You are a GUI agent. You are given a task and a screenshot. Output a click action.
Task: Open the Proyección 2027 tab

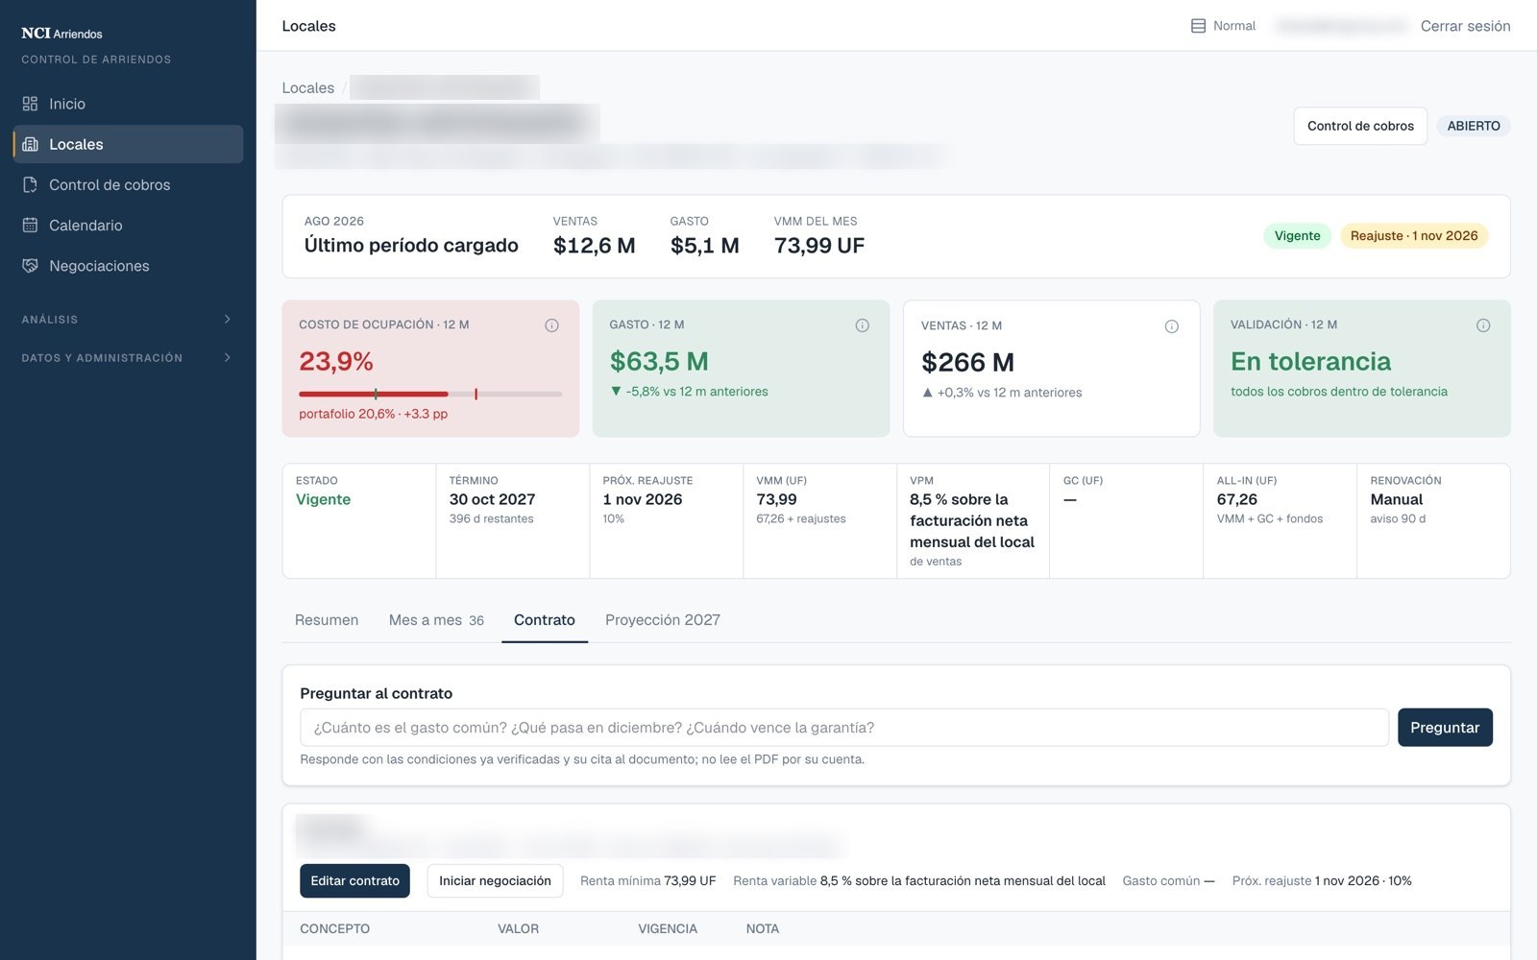pyautogui.click(x=663, y=620)
